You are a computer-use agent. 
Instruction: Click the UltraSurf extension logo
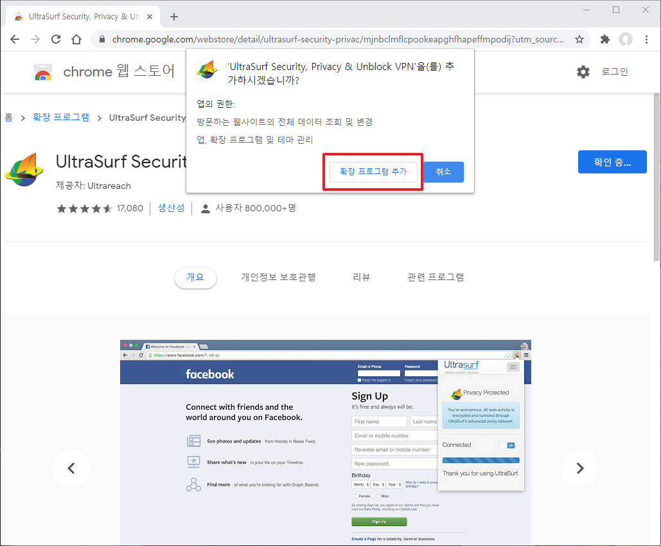click(24, 170)
